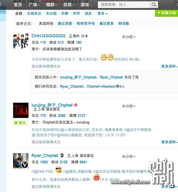Sort by 粉丝数
The height and width of the screenshot is (192, 178).
[124, 23]
